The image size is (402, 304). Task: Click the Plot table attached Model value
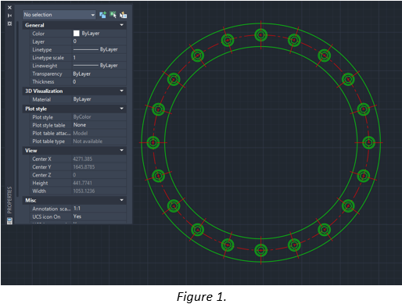(99, 133)
